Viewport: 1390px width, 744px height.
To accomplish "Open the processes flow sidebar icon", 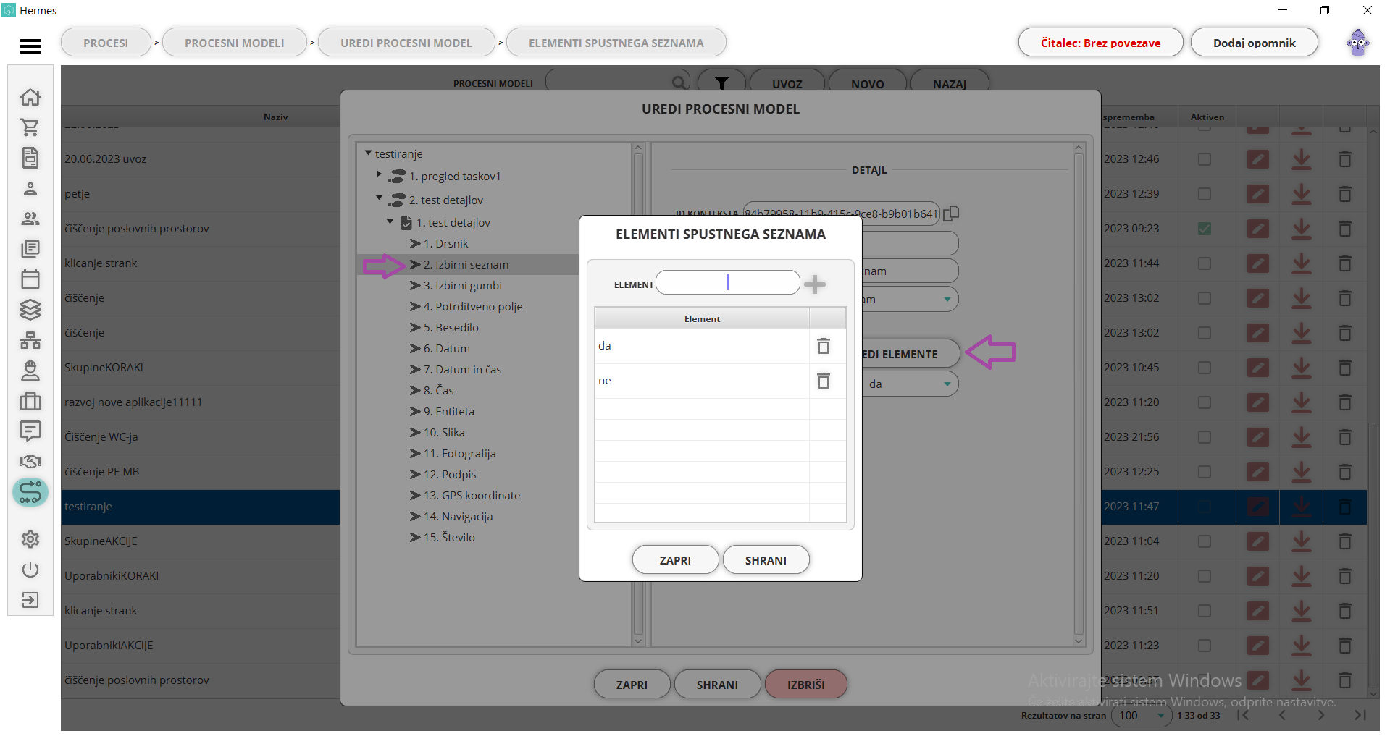I will coord(30,493).
